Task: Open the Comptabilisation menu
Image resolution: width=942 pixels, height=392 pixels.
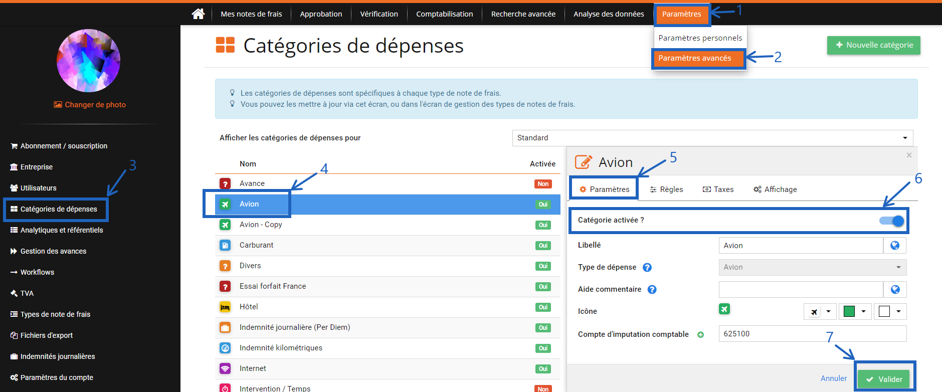Action: click(444, 14)
